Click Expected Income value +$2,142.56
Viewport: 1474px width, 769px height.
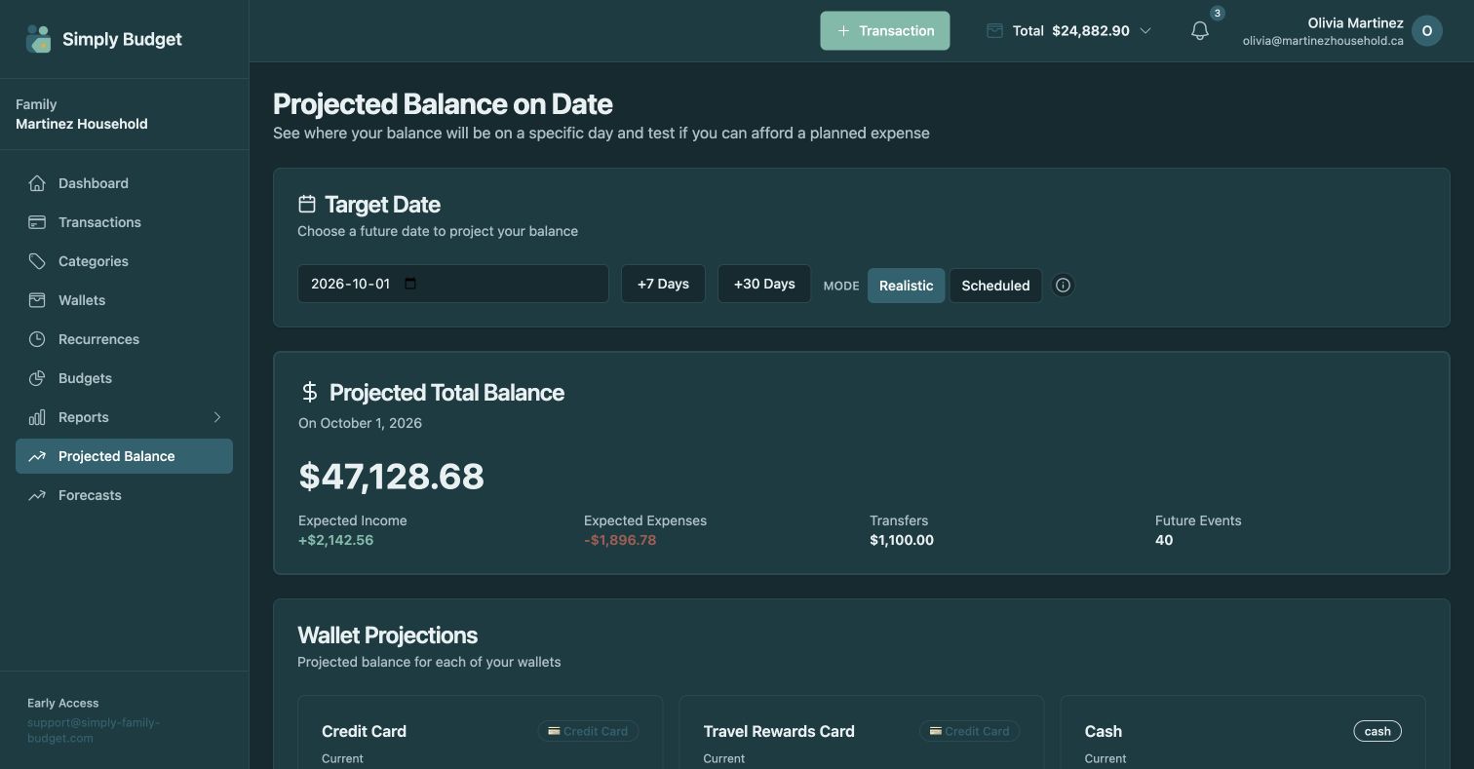[335, 540]
